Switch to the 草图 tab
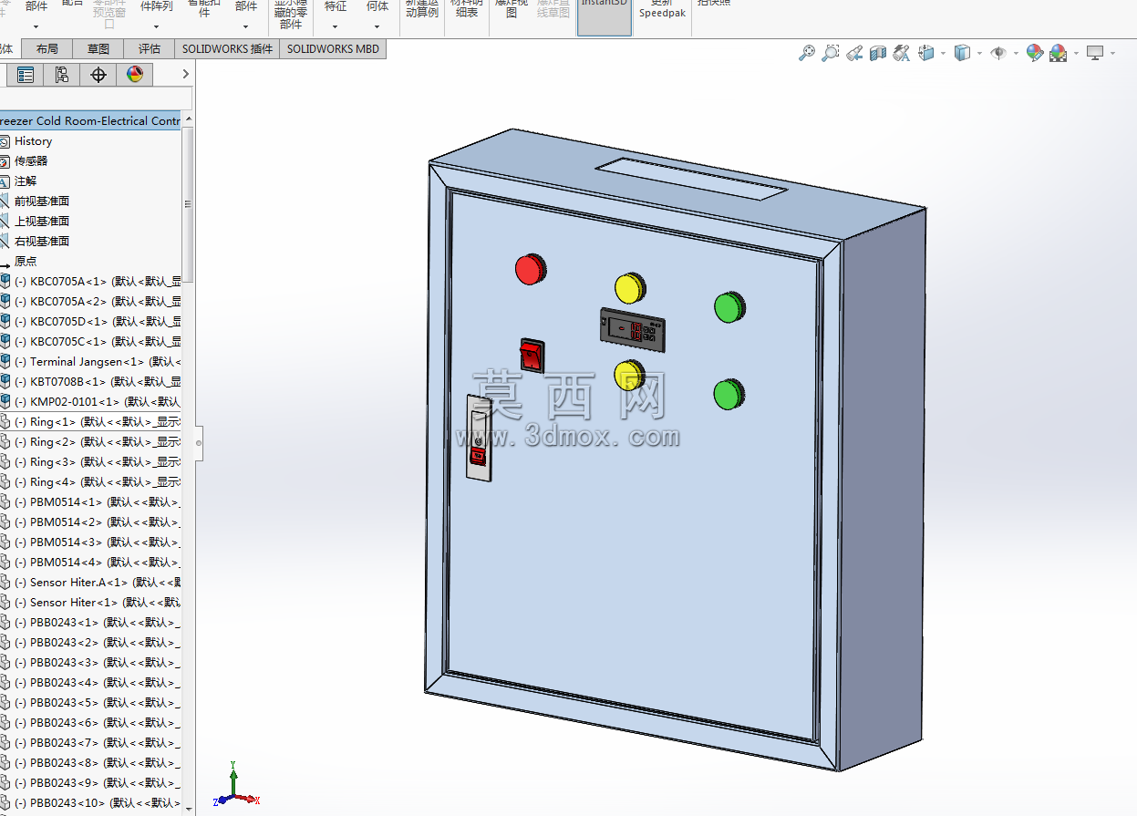This screenshot has width=1137, height=816. pyautogui.click(x=98, y=49)
